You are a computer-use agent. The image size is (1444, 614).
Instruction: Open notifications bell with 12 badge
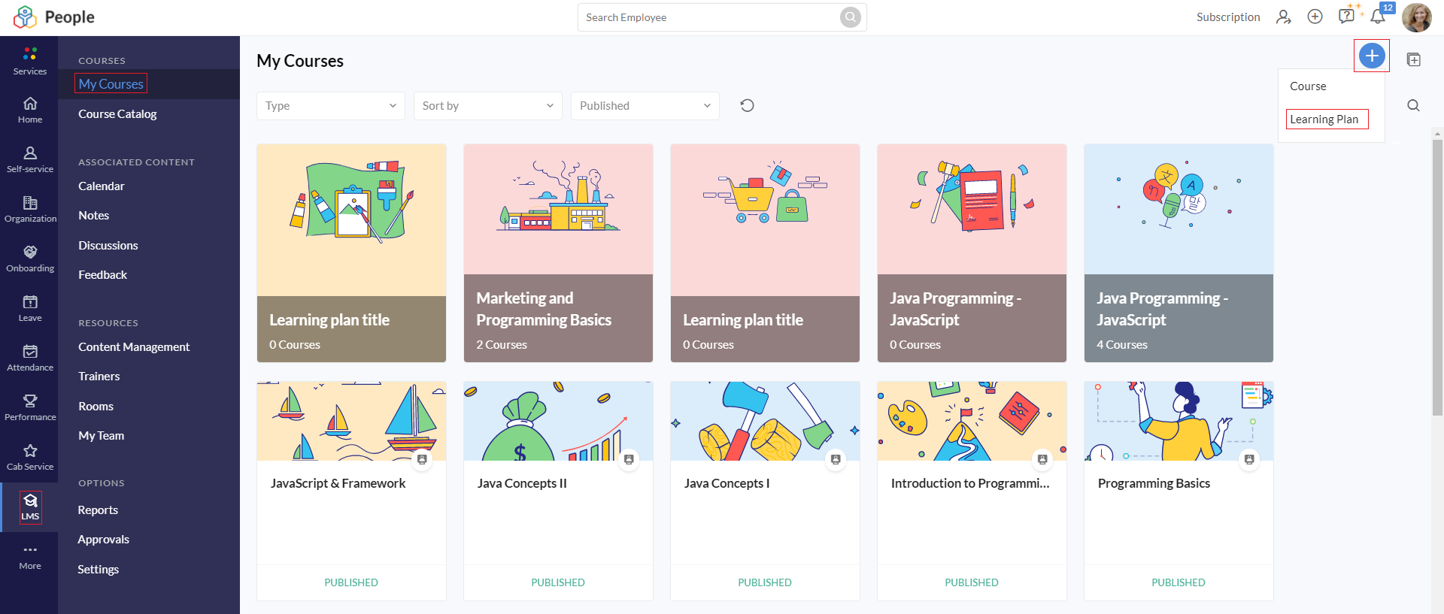[1379, 17]
